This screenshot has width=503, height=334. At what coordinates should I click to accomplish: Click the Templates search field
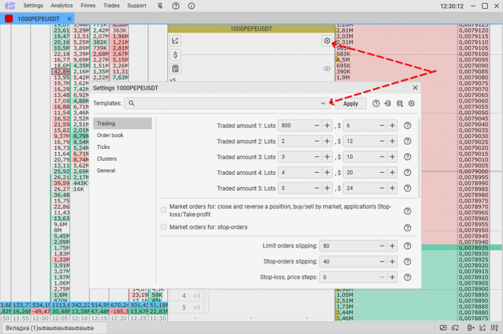pyautogui.click(x=227, y=103)
